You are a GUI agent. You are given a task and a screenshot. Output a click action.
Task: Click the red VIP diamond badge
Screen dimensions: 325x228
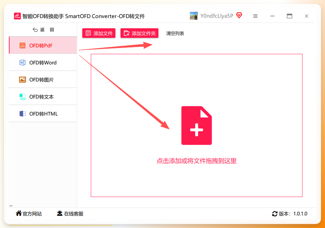239,15
